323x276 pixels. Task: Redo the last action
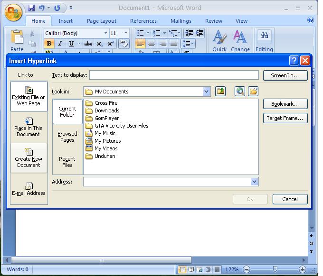pyautogui.click(x=57, y=8)
